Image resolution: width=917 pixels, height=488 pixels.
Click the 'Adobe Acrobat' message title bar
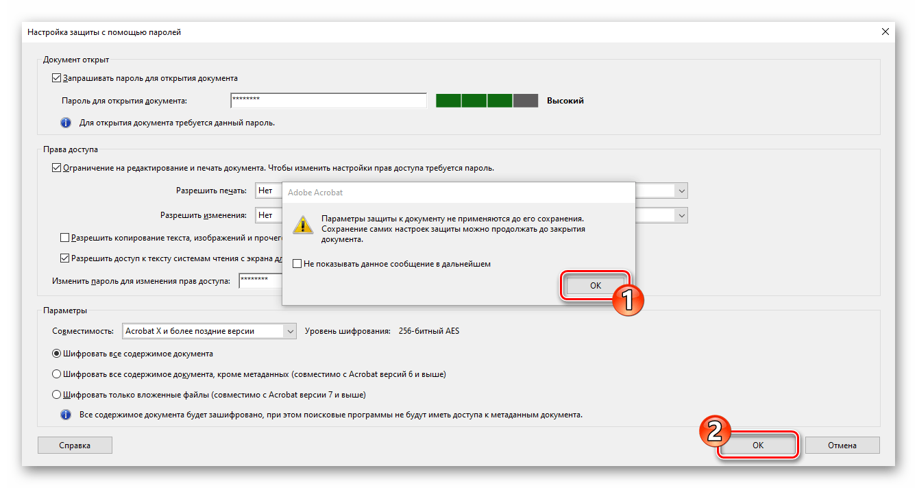tap(459, 193)
